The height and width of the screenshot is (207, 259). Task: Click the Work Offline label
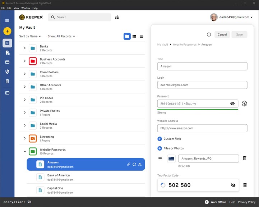pos(218,202)
